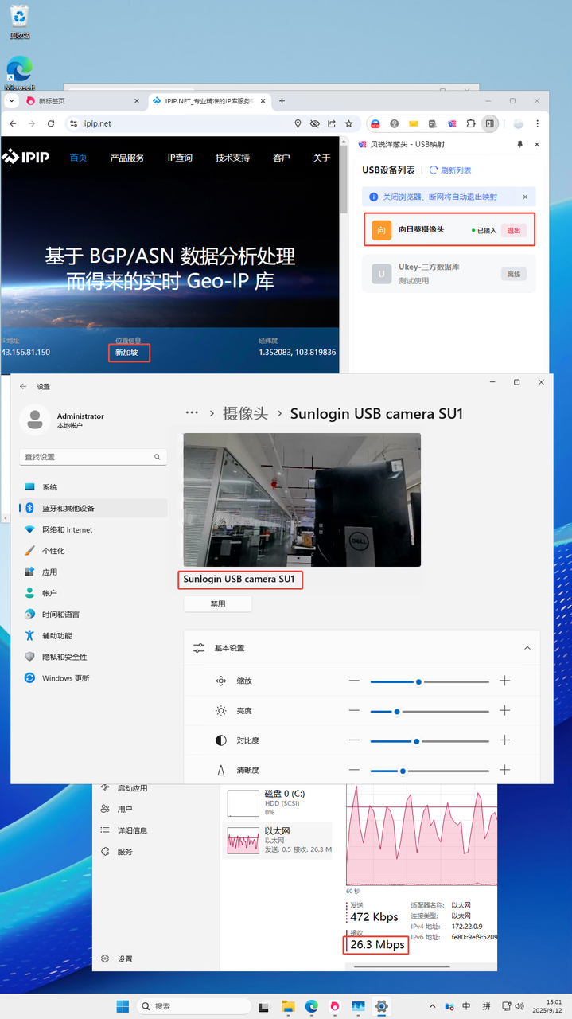The image size is (572, 1019).
Task: Go back in the browser
Action: point(12,123)
